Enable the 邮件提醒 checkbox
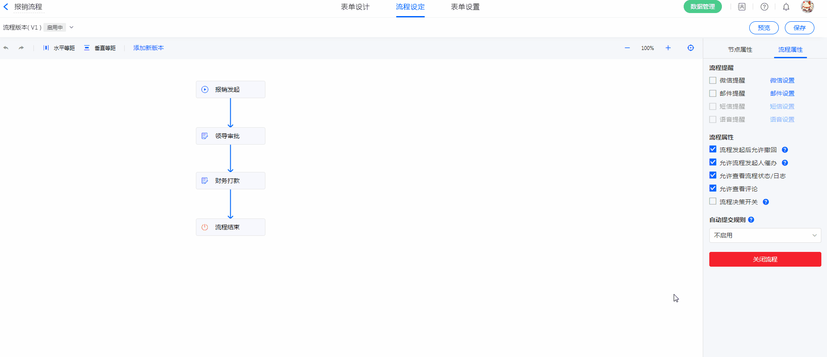 tap(713, 93)
